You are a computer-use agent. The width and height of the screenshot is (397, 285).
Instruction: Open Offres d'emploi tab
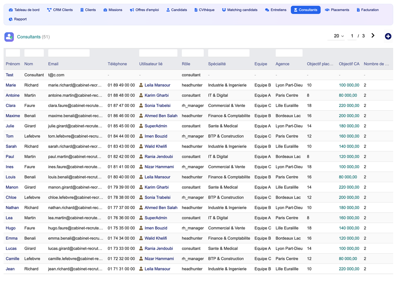pos(144,10)
